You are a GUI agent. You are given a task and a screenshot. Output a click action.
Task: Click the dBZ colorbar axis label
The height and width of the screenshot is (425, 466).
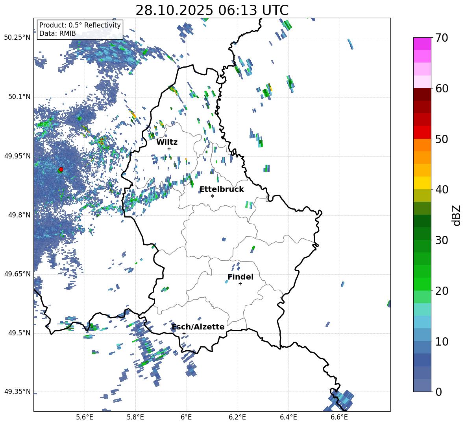coord(457,215)
